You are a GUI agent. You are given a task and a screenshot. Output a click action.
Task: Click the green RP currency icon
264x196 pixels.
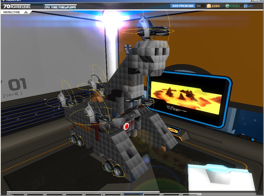227,6
